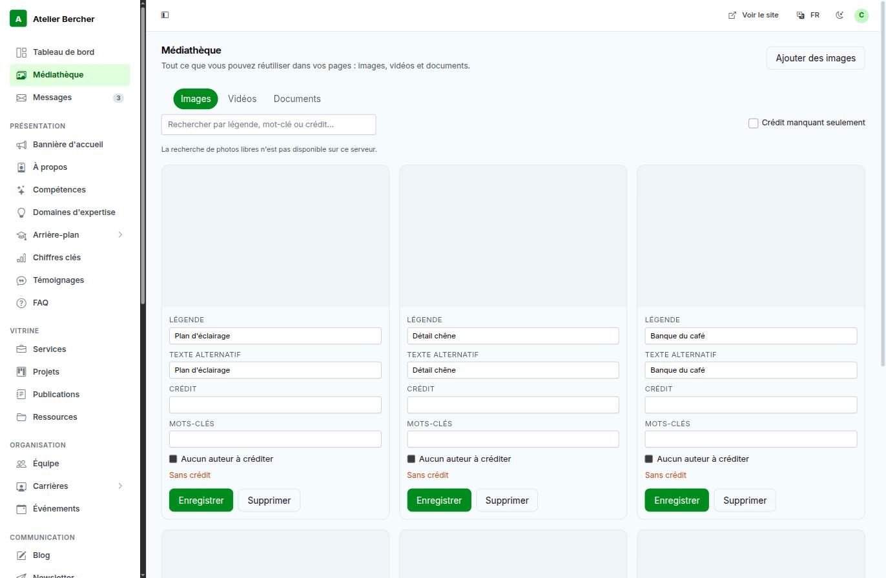Click the Témoignages quote bubble icon
This screenshot has height=578, width=886.
(21, 280)
